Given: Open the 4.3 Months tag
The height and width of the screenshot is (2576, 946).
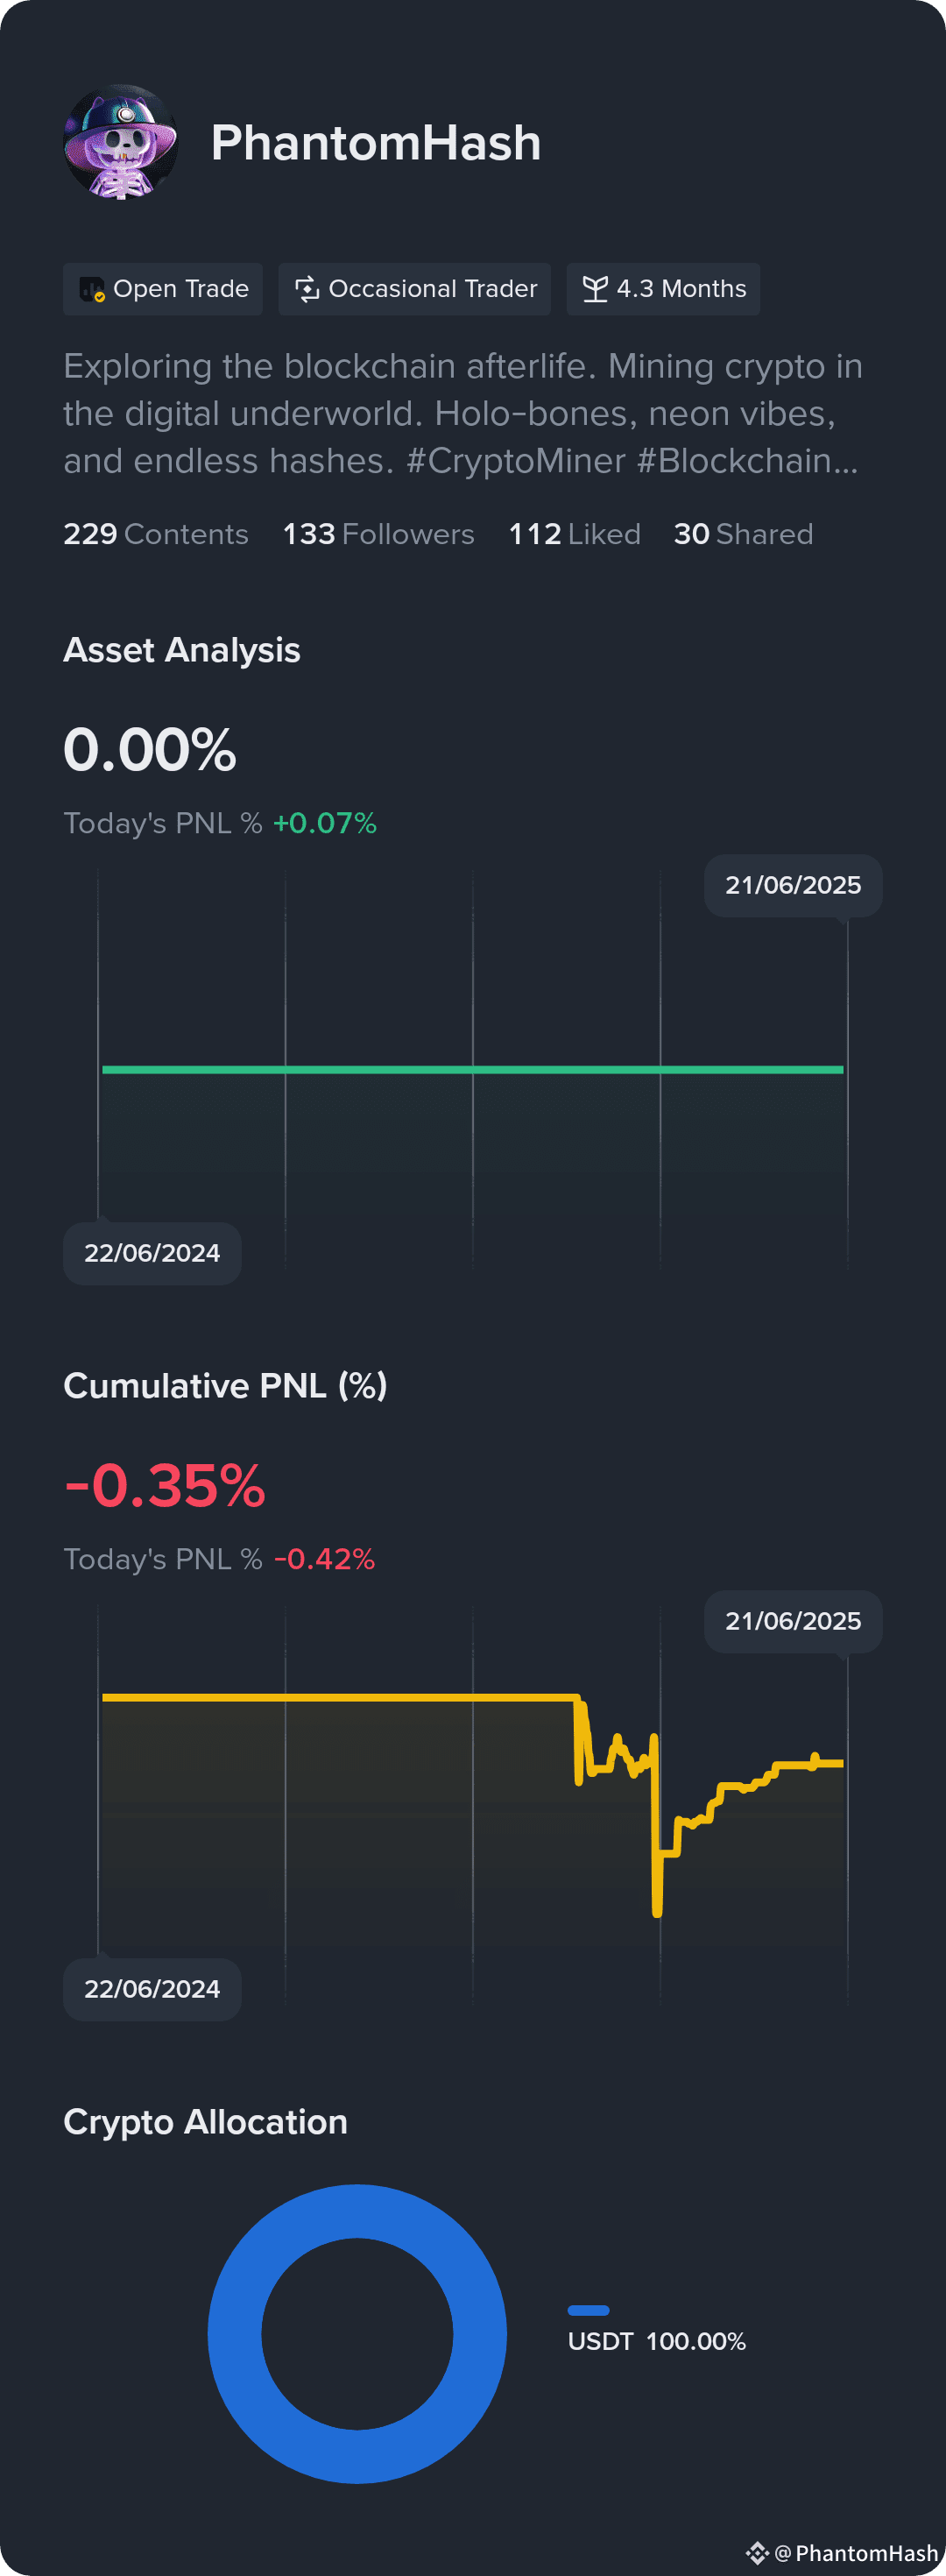Looking at the screenshot, I should click(663, 289).
